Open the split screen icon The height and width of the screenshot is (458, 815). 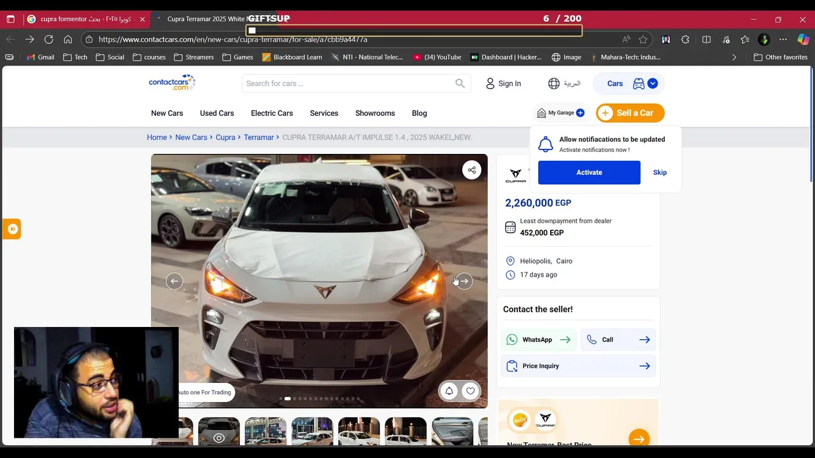pos(706,39)
